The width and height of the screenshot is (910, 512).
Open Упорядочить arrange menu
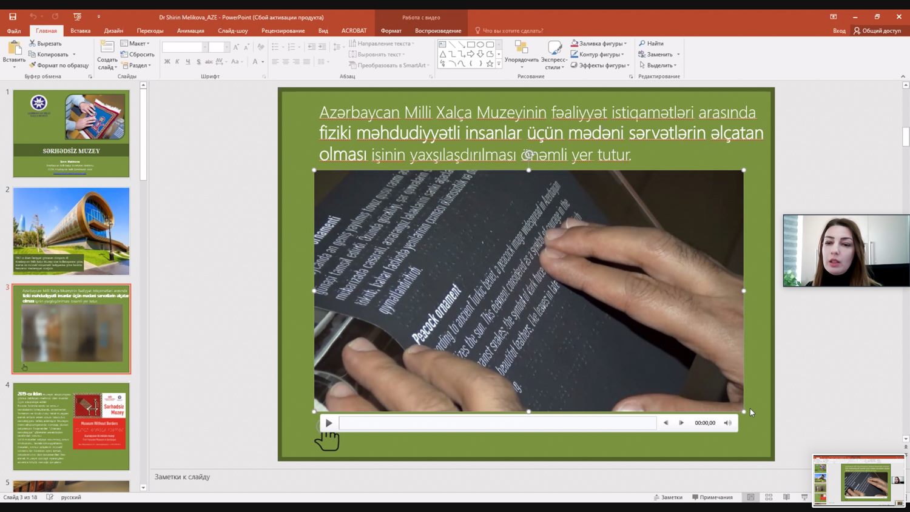(522, 53)
